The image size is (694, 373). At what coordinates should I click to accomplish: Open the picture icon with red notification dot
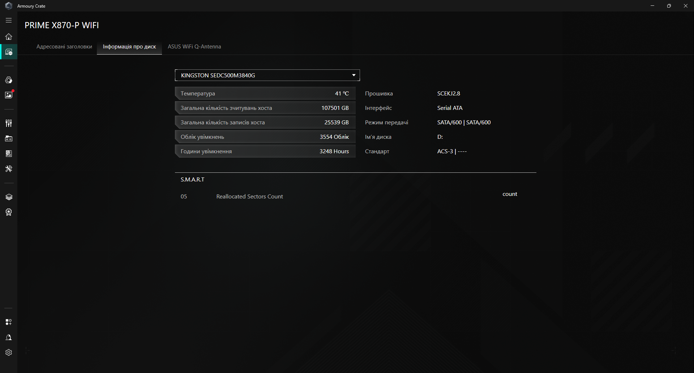9,95
